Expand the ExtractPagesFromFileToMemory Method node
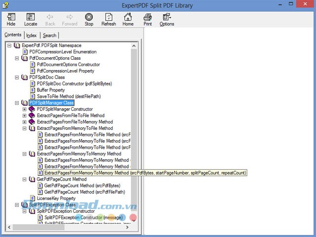This screenshot has height=237, width=316. pos(24,122)
